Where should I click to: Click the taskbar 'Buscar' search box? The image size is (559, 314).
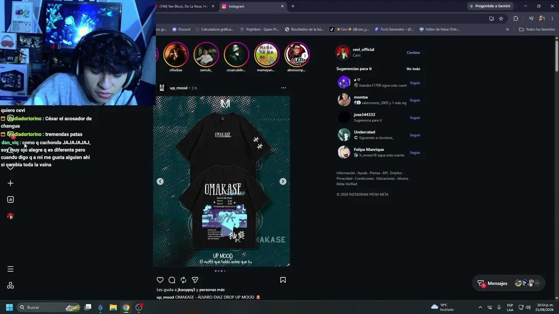pyautogui.click(x=49, y=307)
